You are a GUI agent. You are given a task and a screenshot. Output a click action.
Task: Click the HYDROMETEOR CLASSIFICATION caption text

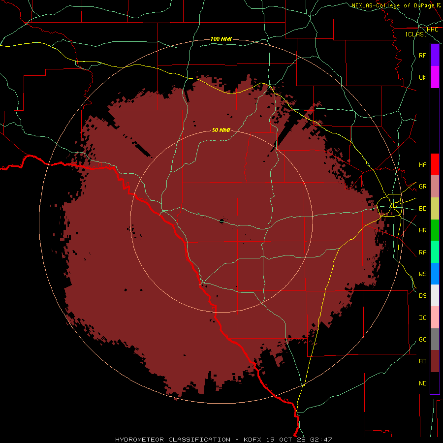173,440
